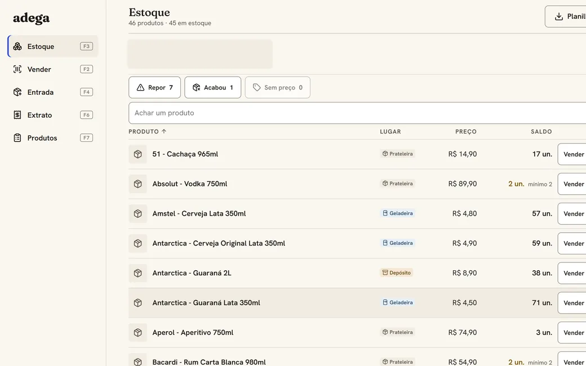Click the Depósito tag on Antarctica - Guaraná 2L row
586x366 pixels.
point(397,273)
